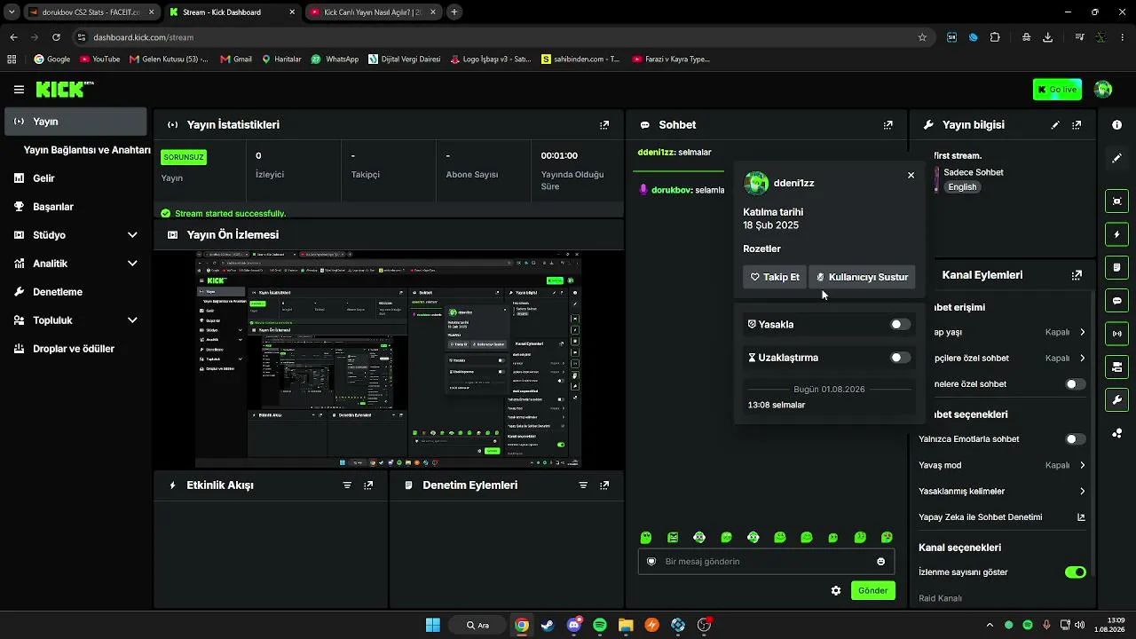This screenshot has width=1136, height=639.
Task: Click the broadcast signal icon in right sidebar
Action: pos(1116,334)
